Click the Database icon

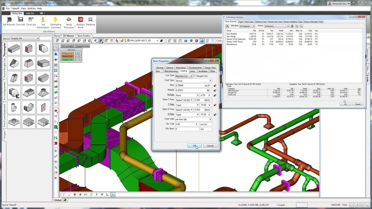point(90,20)
